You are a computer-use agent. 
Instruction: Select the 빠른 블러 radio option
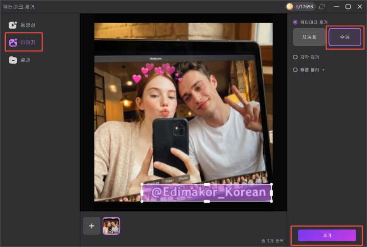tap(295, 70)
